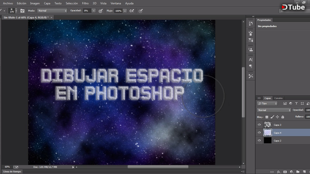This screenshot has width=310, height=174.
Task: Create a new layer icon
Action: 304,172
